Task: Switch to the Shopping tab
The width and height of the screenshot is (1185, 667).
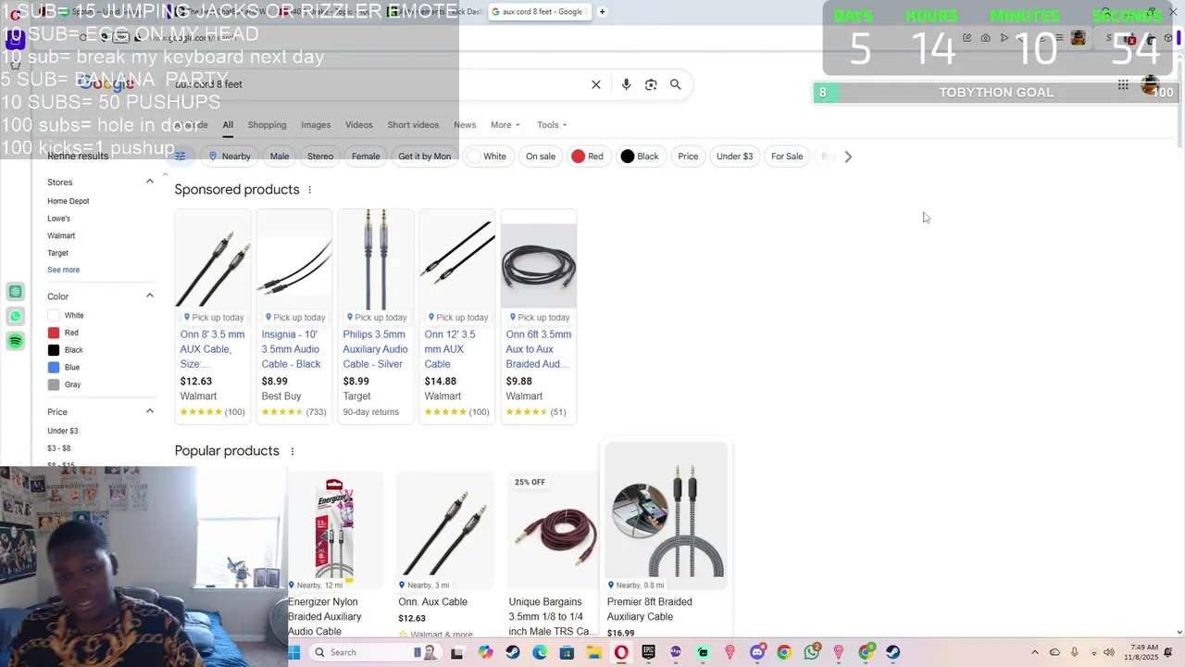Action: [267, 125]
